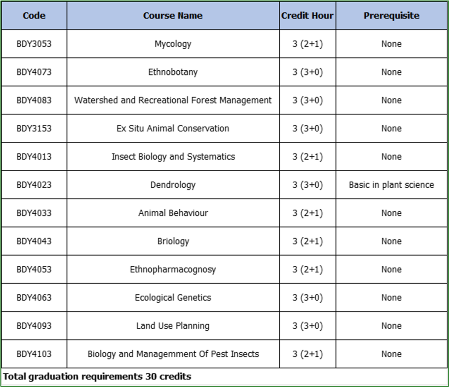Image resolution: width=449 pixels, height=387 pixels.
Task: Click the word "Hour" in the header
Action: tap(323, 16)
